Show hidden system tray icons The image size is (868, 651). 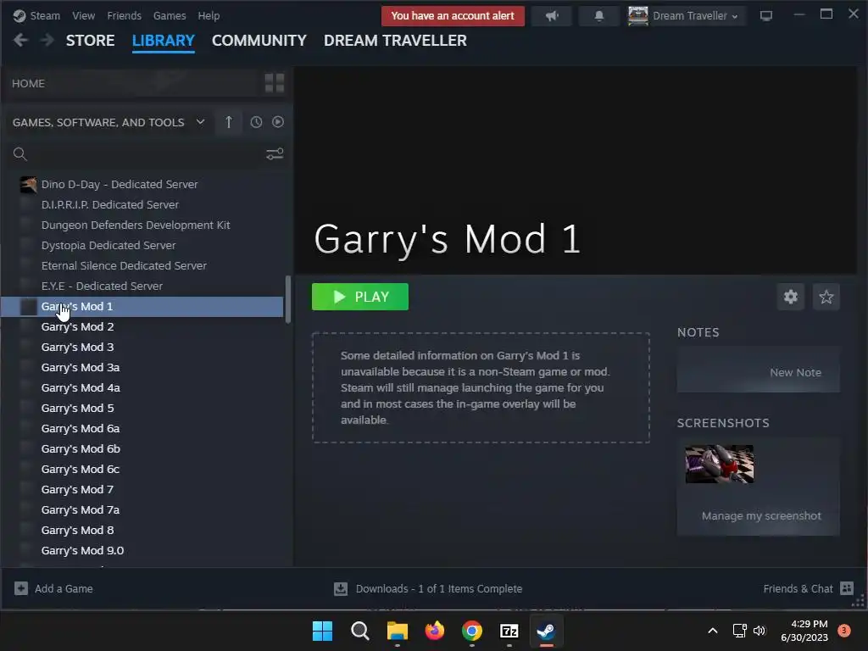[x=713, y=631]
